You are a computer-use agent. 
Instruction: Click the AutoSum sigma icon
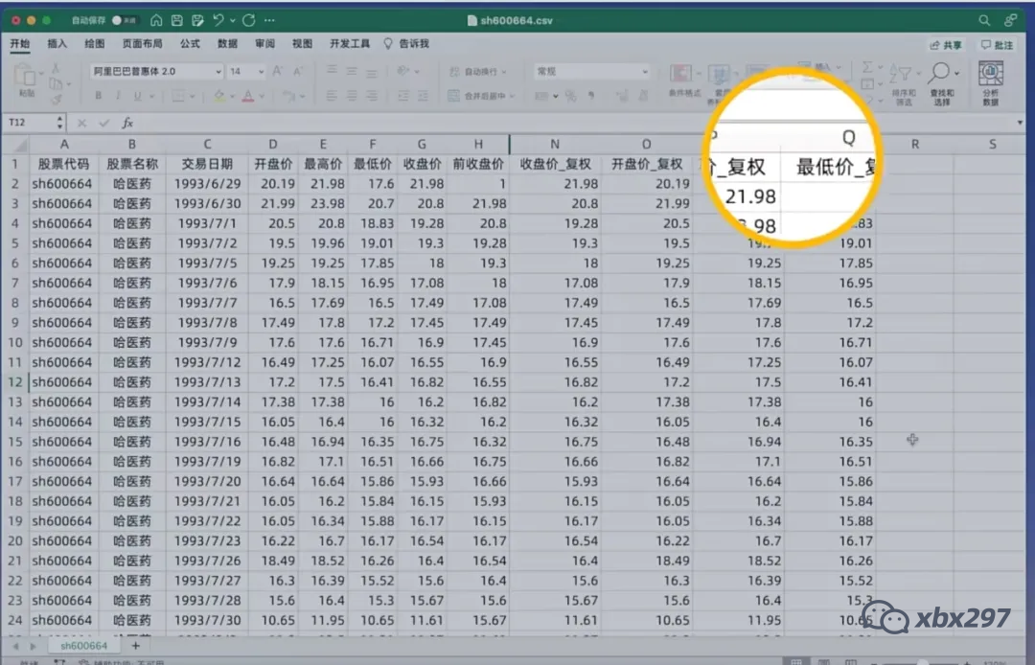(x=867, y=67)
